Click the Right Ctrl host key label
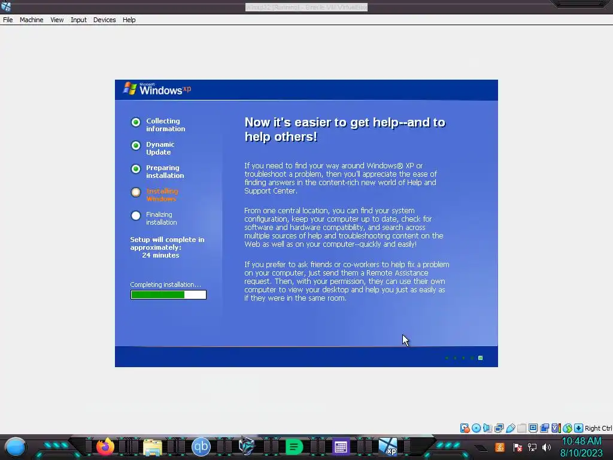 point(598,428)
